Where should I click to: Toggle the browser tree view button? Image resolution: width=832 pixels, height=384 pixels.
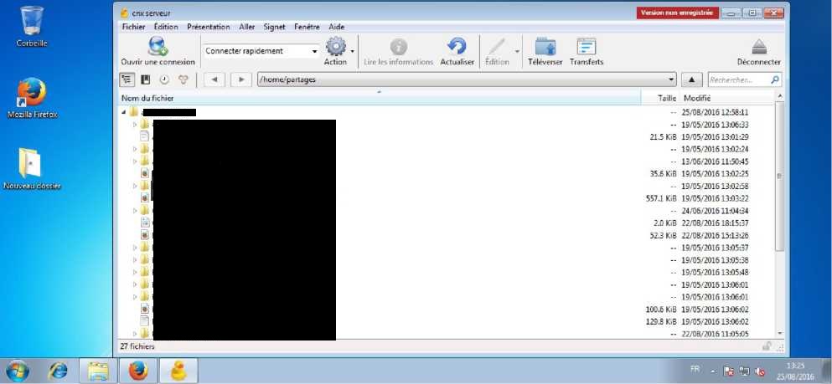[127, 79]
